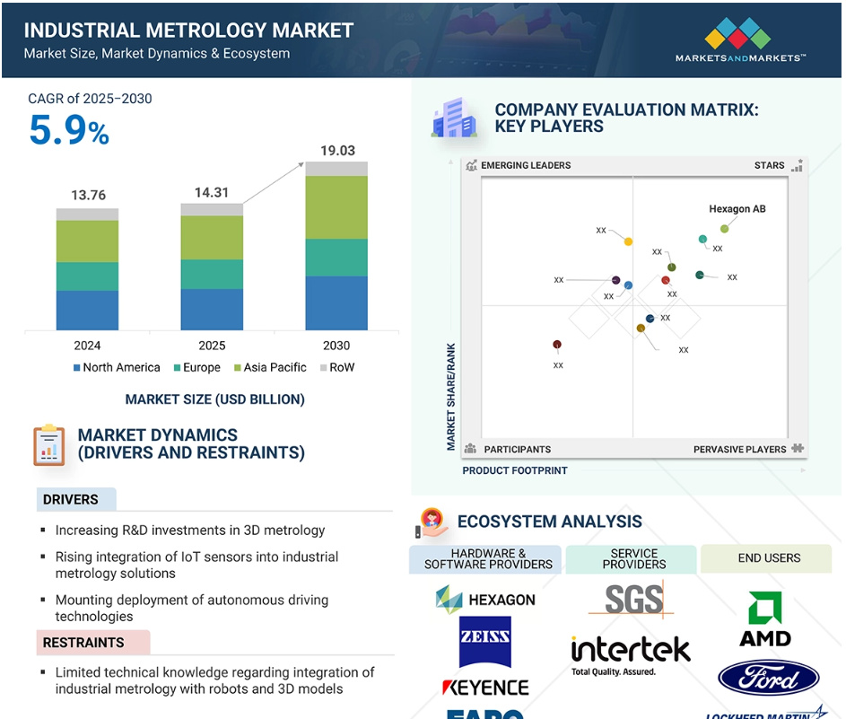Click the dark red dot in Participants quadrant
The image size is (846, 719).
click(557, 345)
